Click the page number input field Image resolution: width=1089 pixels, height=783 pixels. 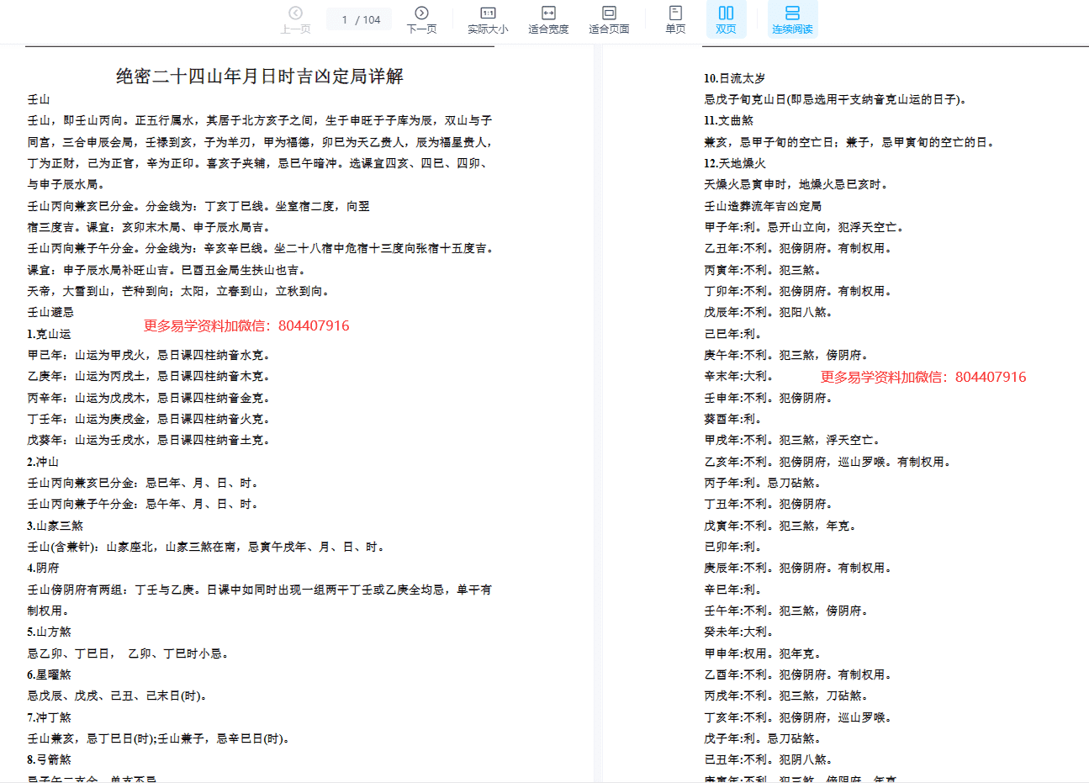click(345, 19)
